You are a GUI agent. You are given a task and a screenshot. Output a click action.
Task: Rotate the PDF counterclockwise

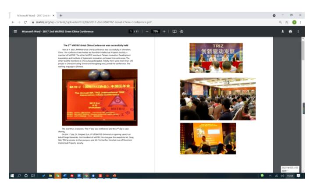(x=182, y=32)
